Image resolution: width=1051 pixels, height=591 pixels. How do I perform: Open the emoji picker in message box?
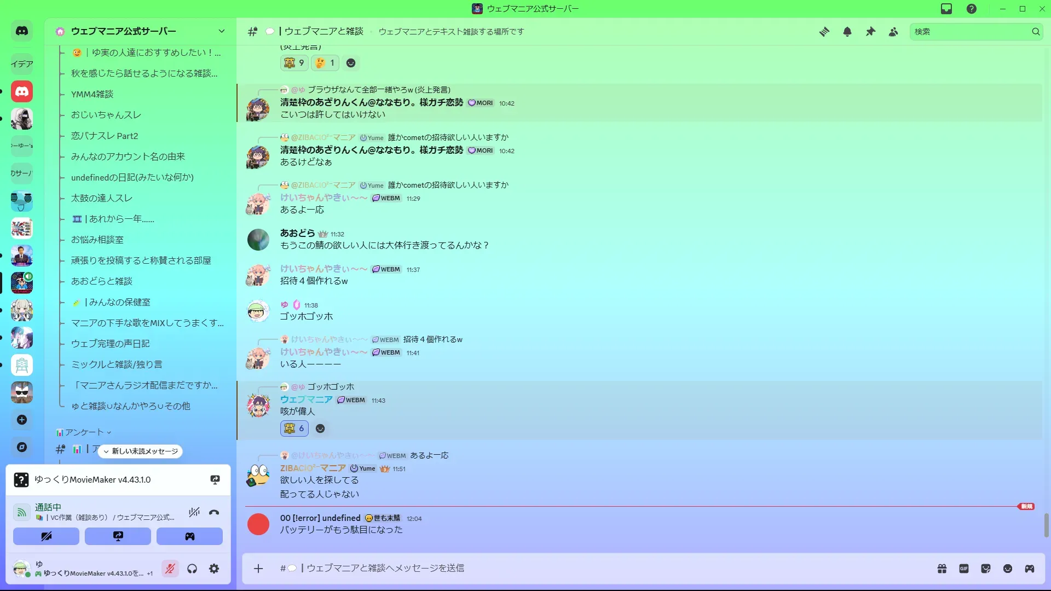click(x=1008, y=569)
